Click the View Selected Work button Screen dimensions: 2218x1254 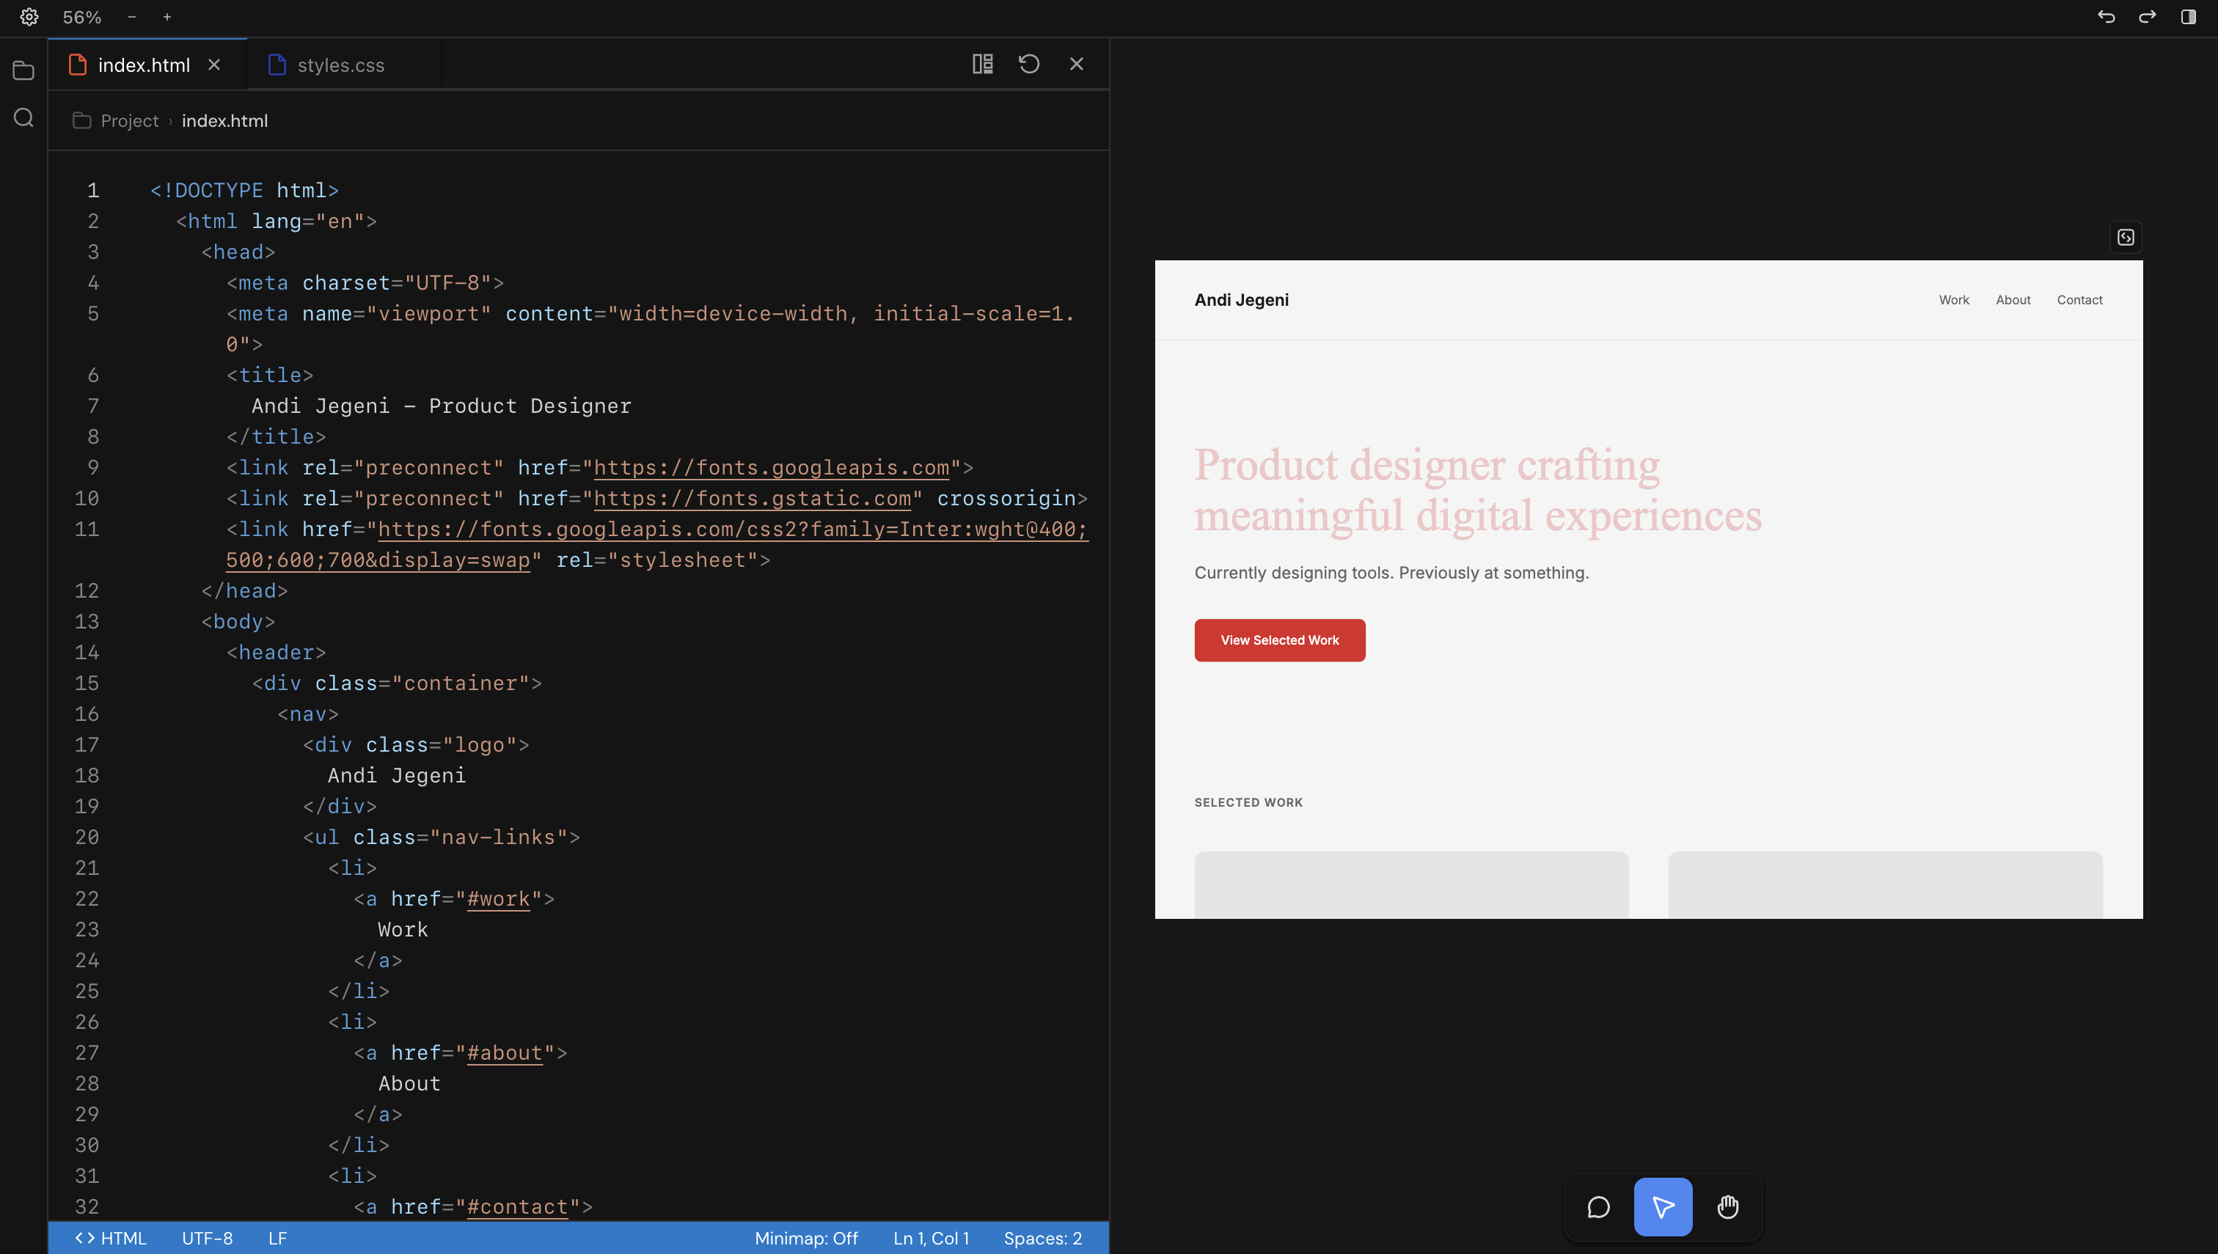[x=1279, y=640]
